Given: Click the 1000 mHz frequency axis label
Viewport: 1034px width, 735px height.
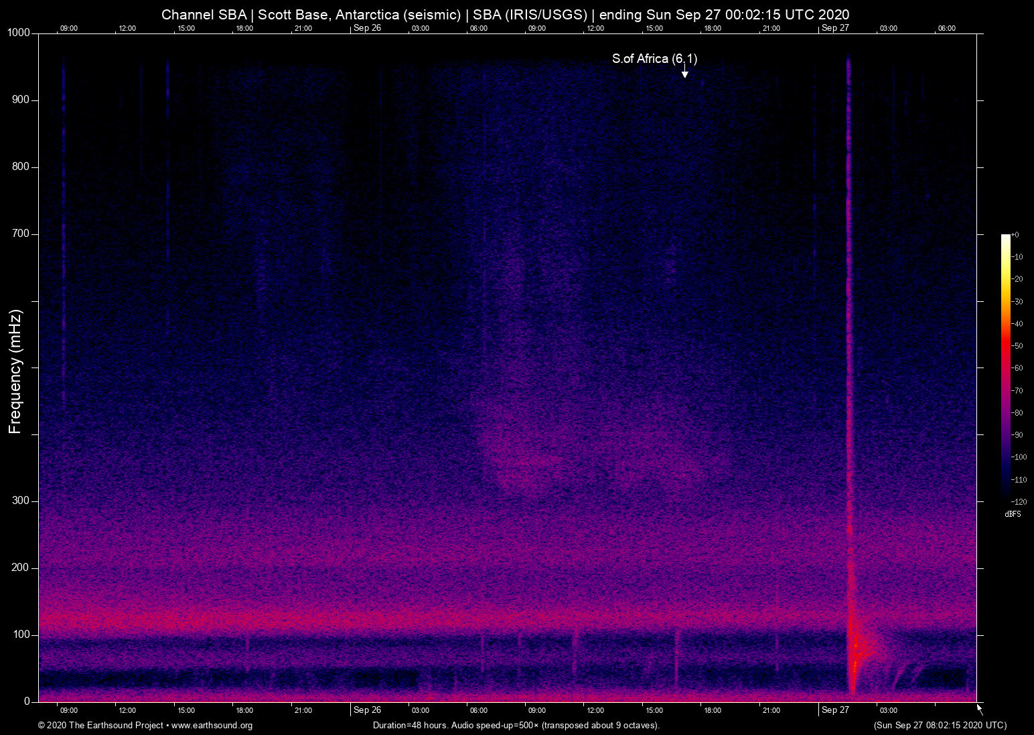Looking at the screenshot, I should pos(18,33).
